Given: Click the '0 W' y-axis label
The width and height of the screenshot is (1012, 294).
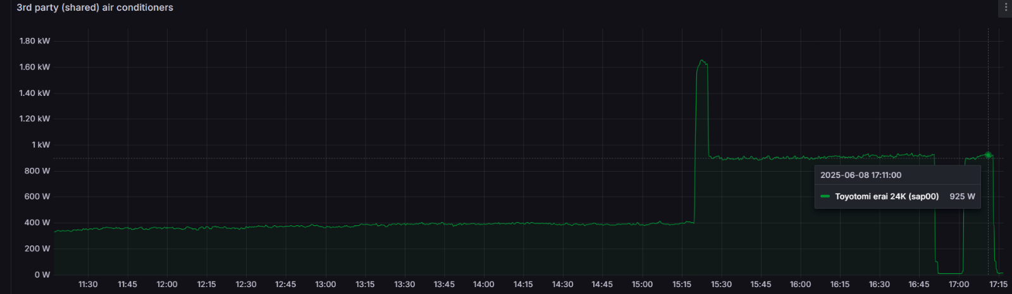Looking at the screenshot, I should pyautogui.click(x=42, y=274).
